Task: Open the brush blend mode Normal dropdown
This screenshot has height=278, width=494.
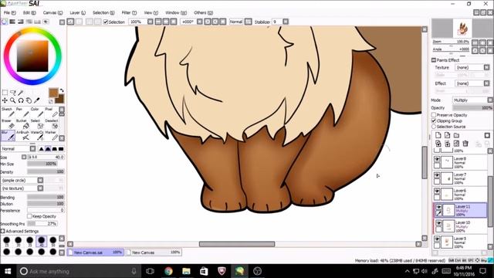Action: (x=19, y=149)
